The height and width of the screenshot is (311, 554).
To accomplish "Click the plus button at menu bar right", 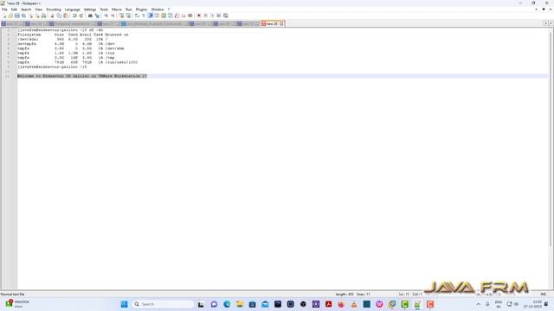I will click(536, 10).
